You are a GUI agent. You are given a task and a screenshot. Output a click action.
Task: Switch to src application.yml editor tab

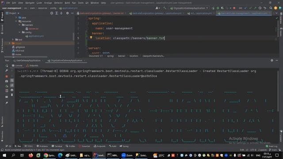click(201, 13)
